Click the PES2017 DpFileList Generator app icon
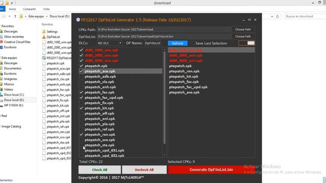This screenshot has width=326, height=183. [78, 20]
